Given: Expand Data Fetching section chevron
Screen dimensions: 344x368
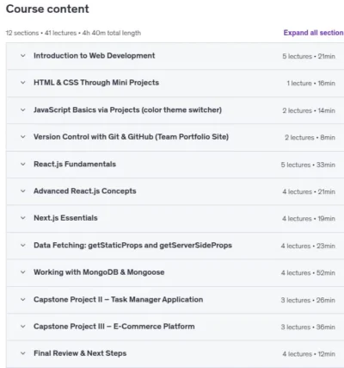Looking at the screenshot, I should pyautogui.click(x=23, y=246).
